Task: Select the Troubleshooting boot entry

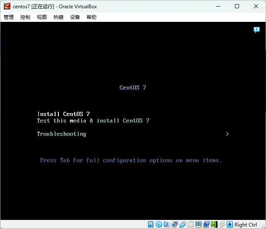Action: [62, 134]
